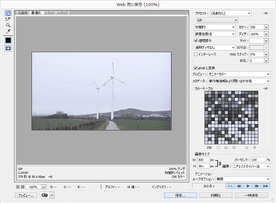
Task: Select the Hand tool
Action: [8, 13]
